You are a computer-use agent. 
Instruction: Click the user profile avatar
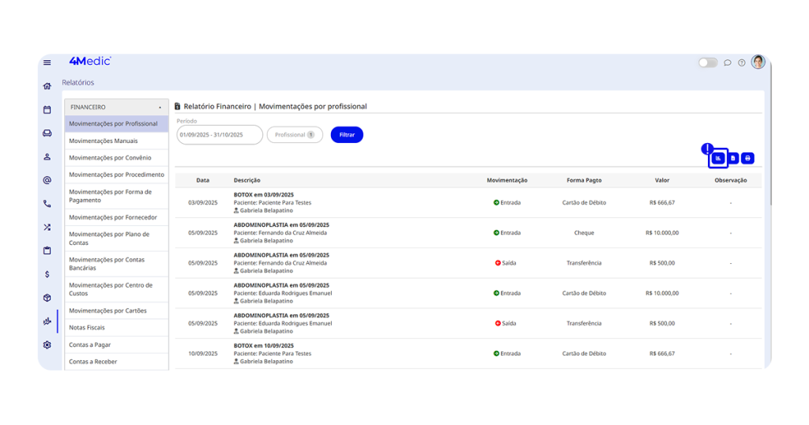758,62
